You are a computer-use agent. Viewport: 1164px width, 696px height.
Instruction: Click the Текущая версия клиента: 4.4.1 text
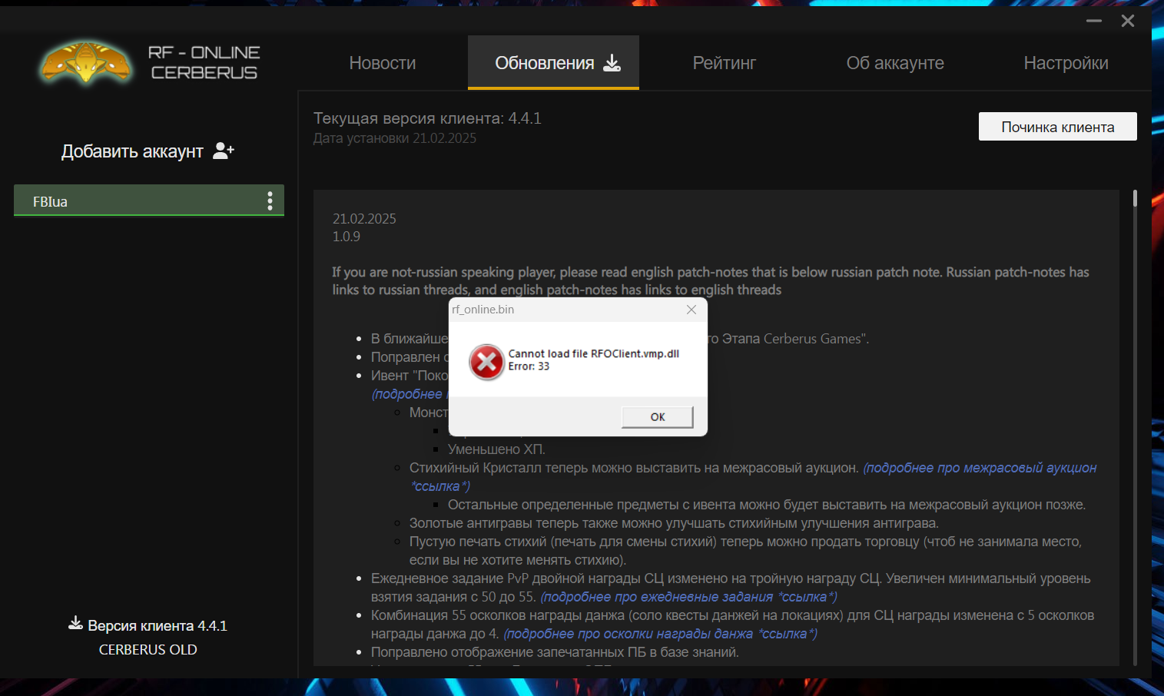(x=427, y=118)
